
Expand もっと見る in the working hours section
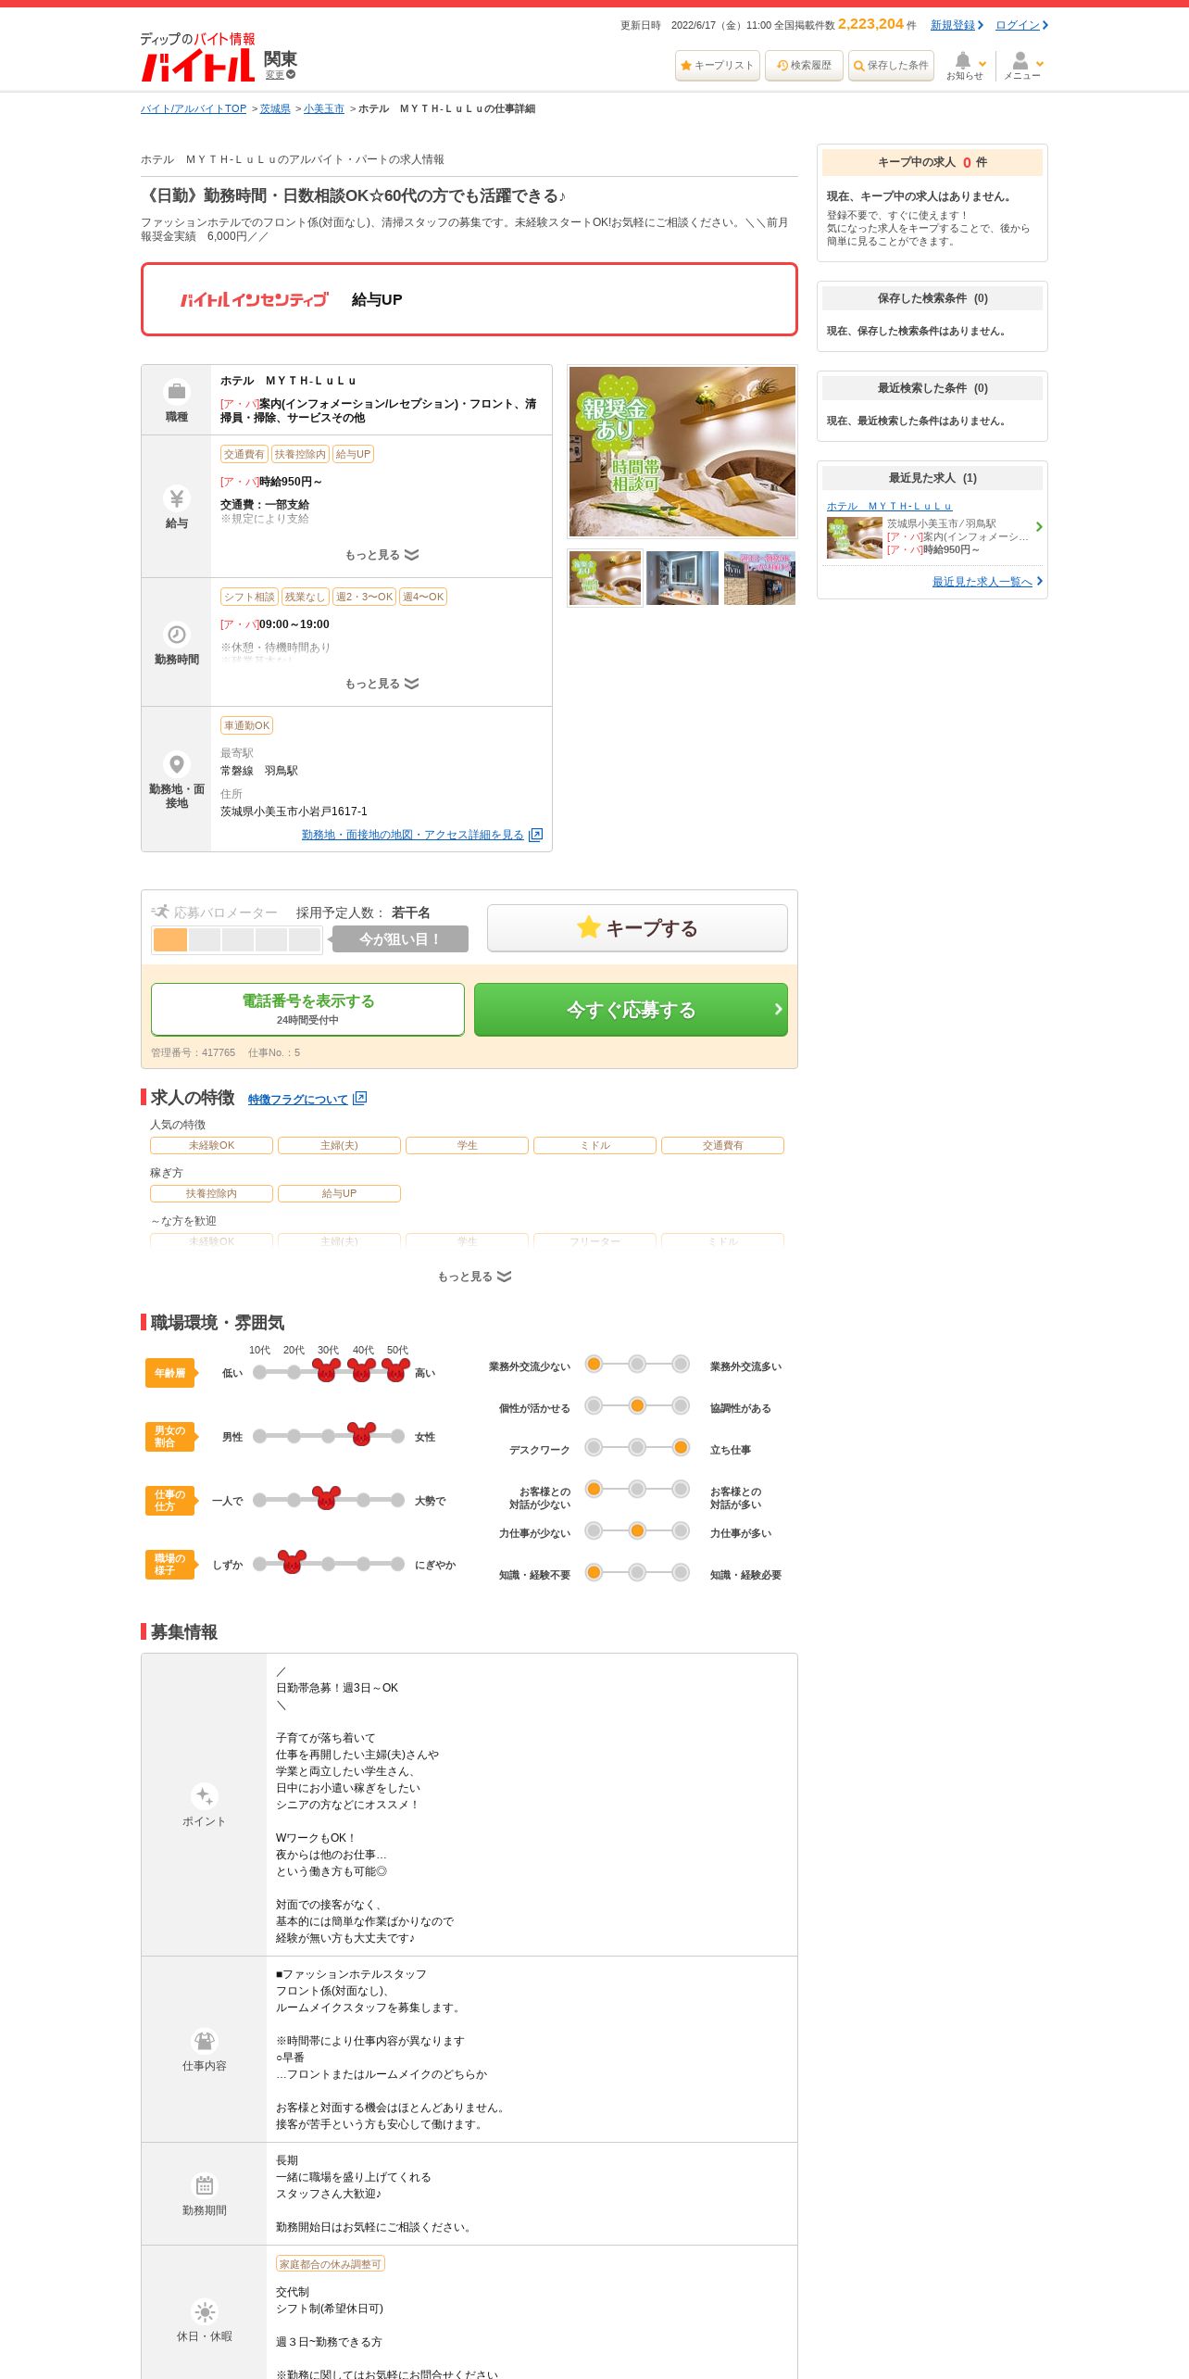click(x=382, y=684)
